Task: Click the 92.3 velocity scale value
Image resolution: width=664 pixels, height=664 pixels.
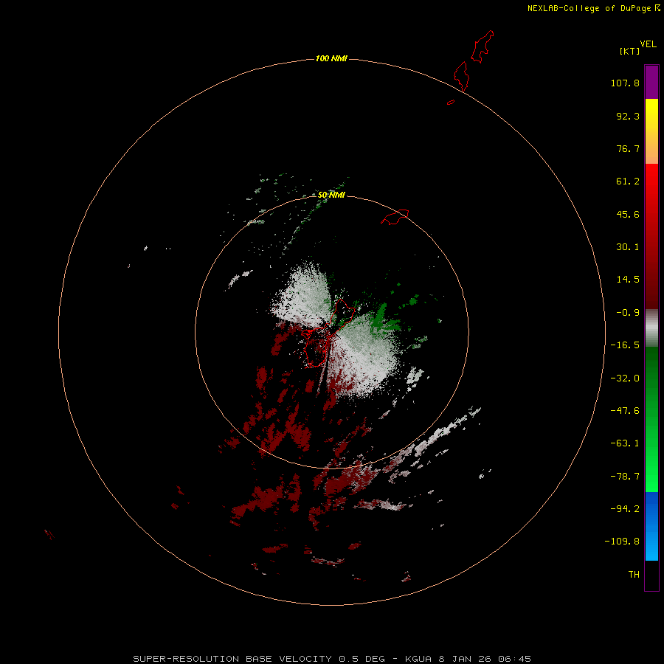Action: click(628, 116)
